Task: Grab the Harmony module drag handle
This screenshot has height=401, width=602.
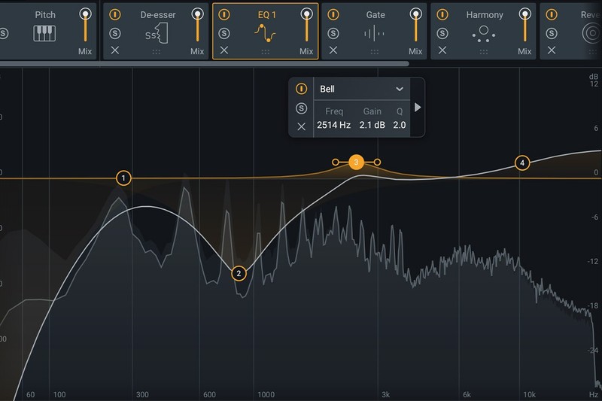Action: click(x=484, y=52)
